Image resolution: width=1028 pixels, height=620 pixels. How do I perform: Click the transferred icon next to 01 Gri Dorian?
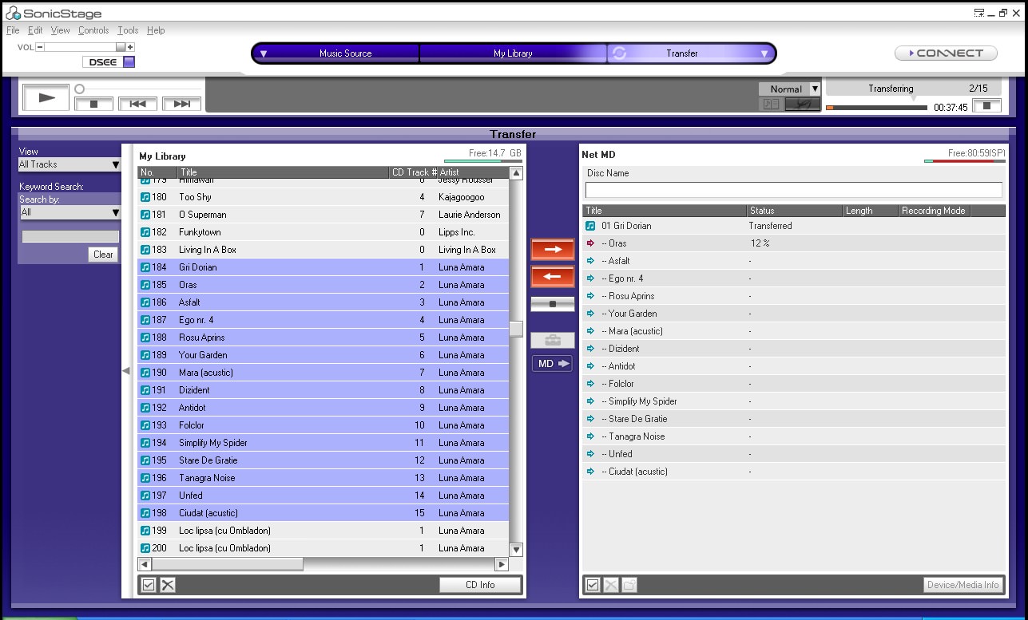pyautogui.click(x=591, y=226)
